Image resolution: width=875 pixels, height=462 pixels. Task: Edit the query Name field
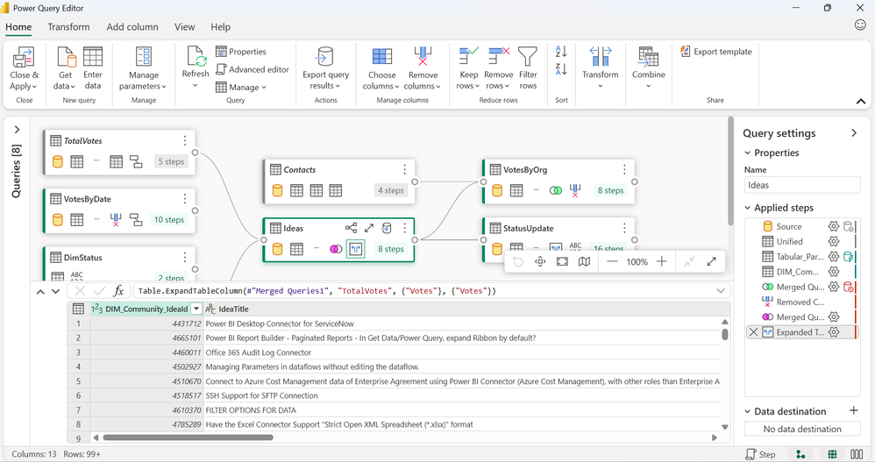[802, 185]
